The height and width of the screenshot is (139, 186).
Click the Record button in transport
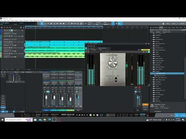pos(98,115)
